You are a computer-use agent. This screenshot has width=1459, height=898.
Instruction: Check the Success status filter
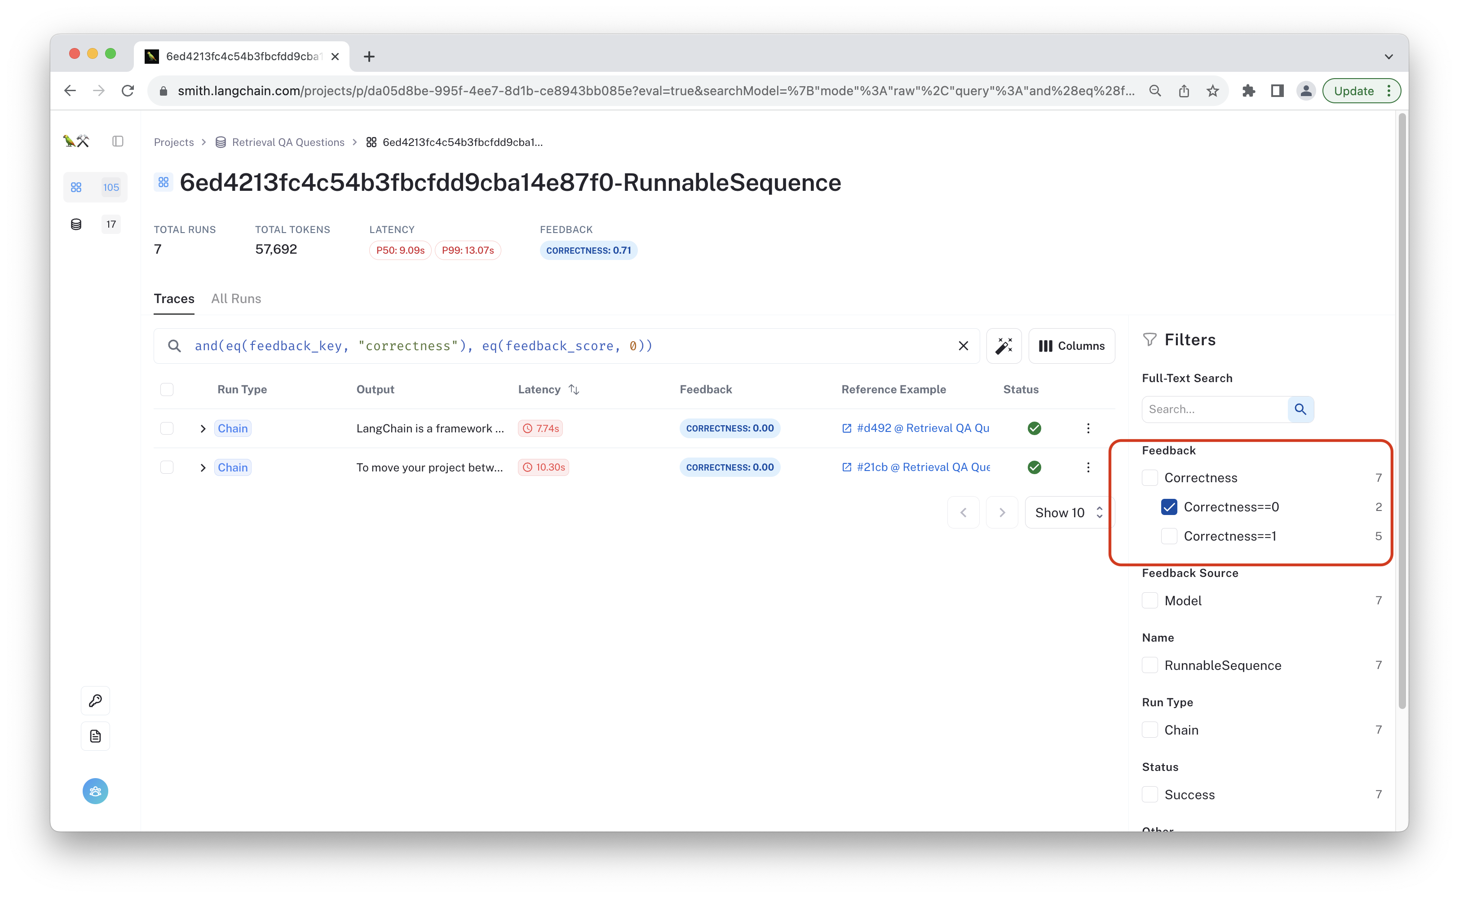[x=1150, y=795]
